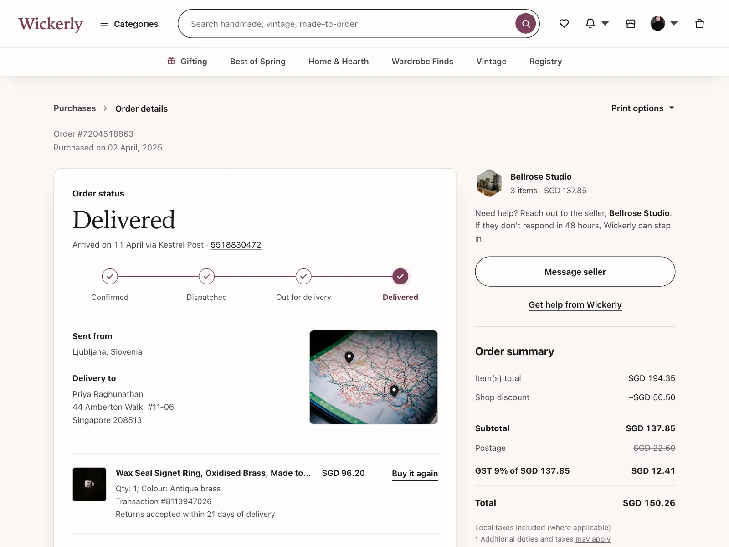The width and height of the screenshot is (729, 547).
Task: Click the Dispatched step checkmark
Action: click(206, 276)
